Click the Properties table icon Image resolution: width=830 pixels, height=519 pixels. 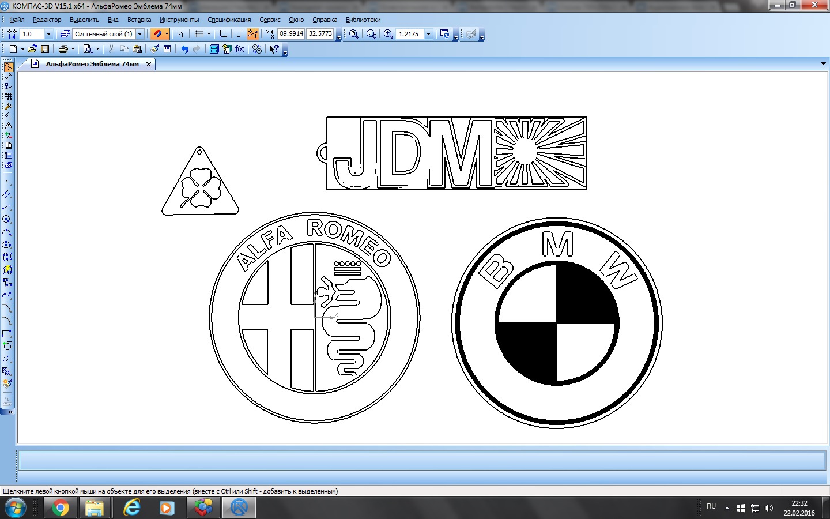click(x=167, y=49)
